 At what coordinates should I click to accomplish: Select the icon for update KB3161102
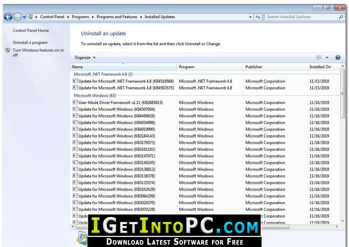pyautogui.click(x=75, y=149)
